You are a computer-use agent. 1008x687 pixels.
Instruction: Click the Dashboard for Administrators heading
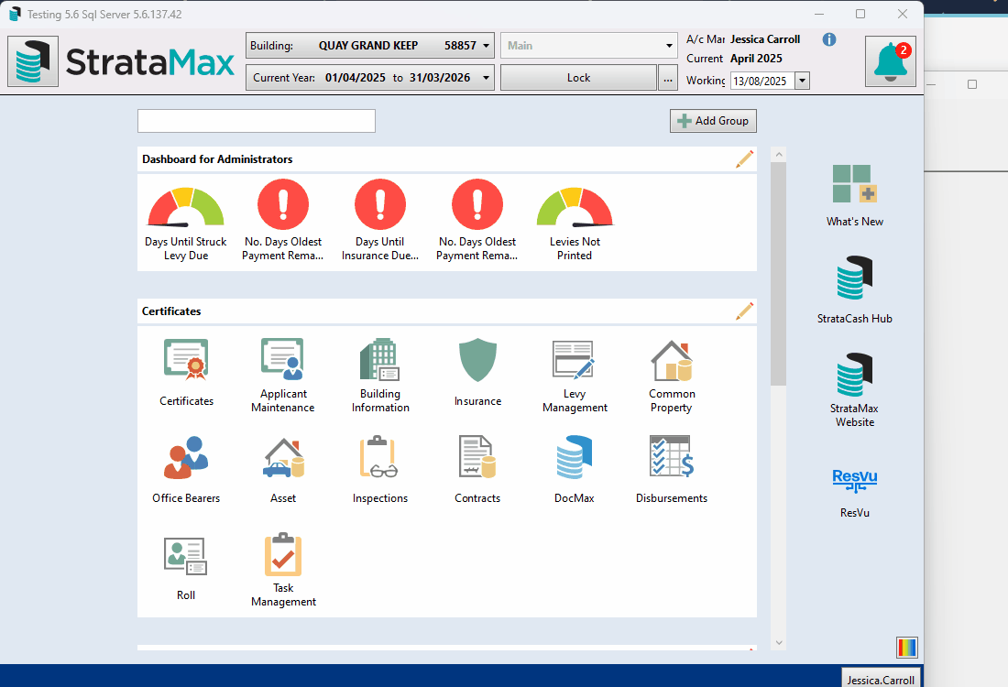coord(217,159)
